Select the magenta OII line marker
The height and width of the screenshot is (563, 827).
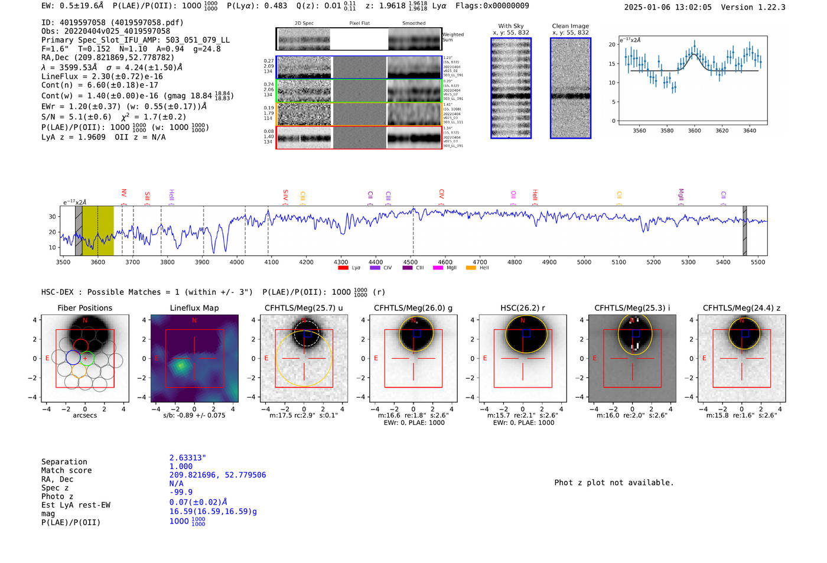(x=513, y=198)
